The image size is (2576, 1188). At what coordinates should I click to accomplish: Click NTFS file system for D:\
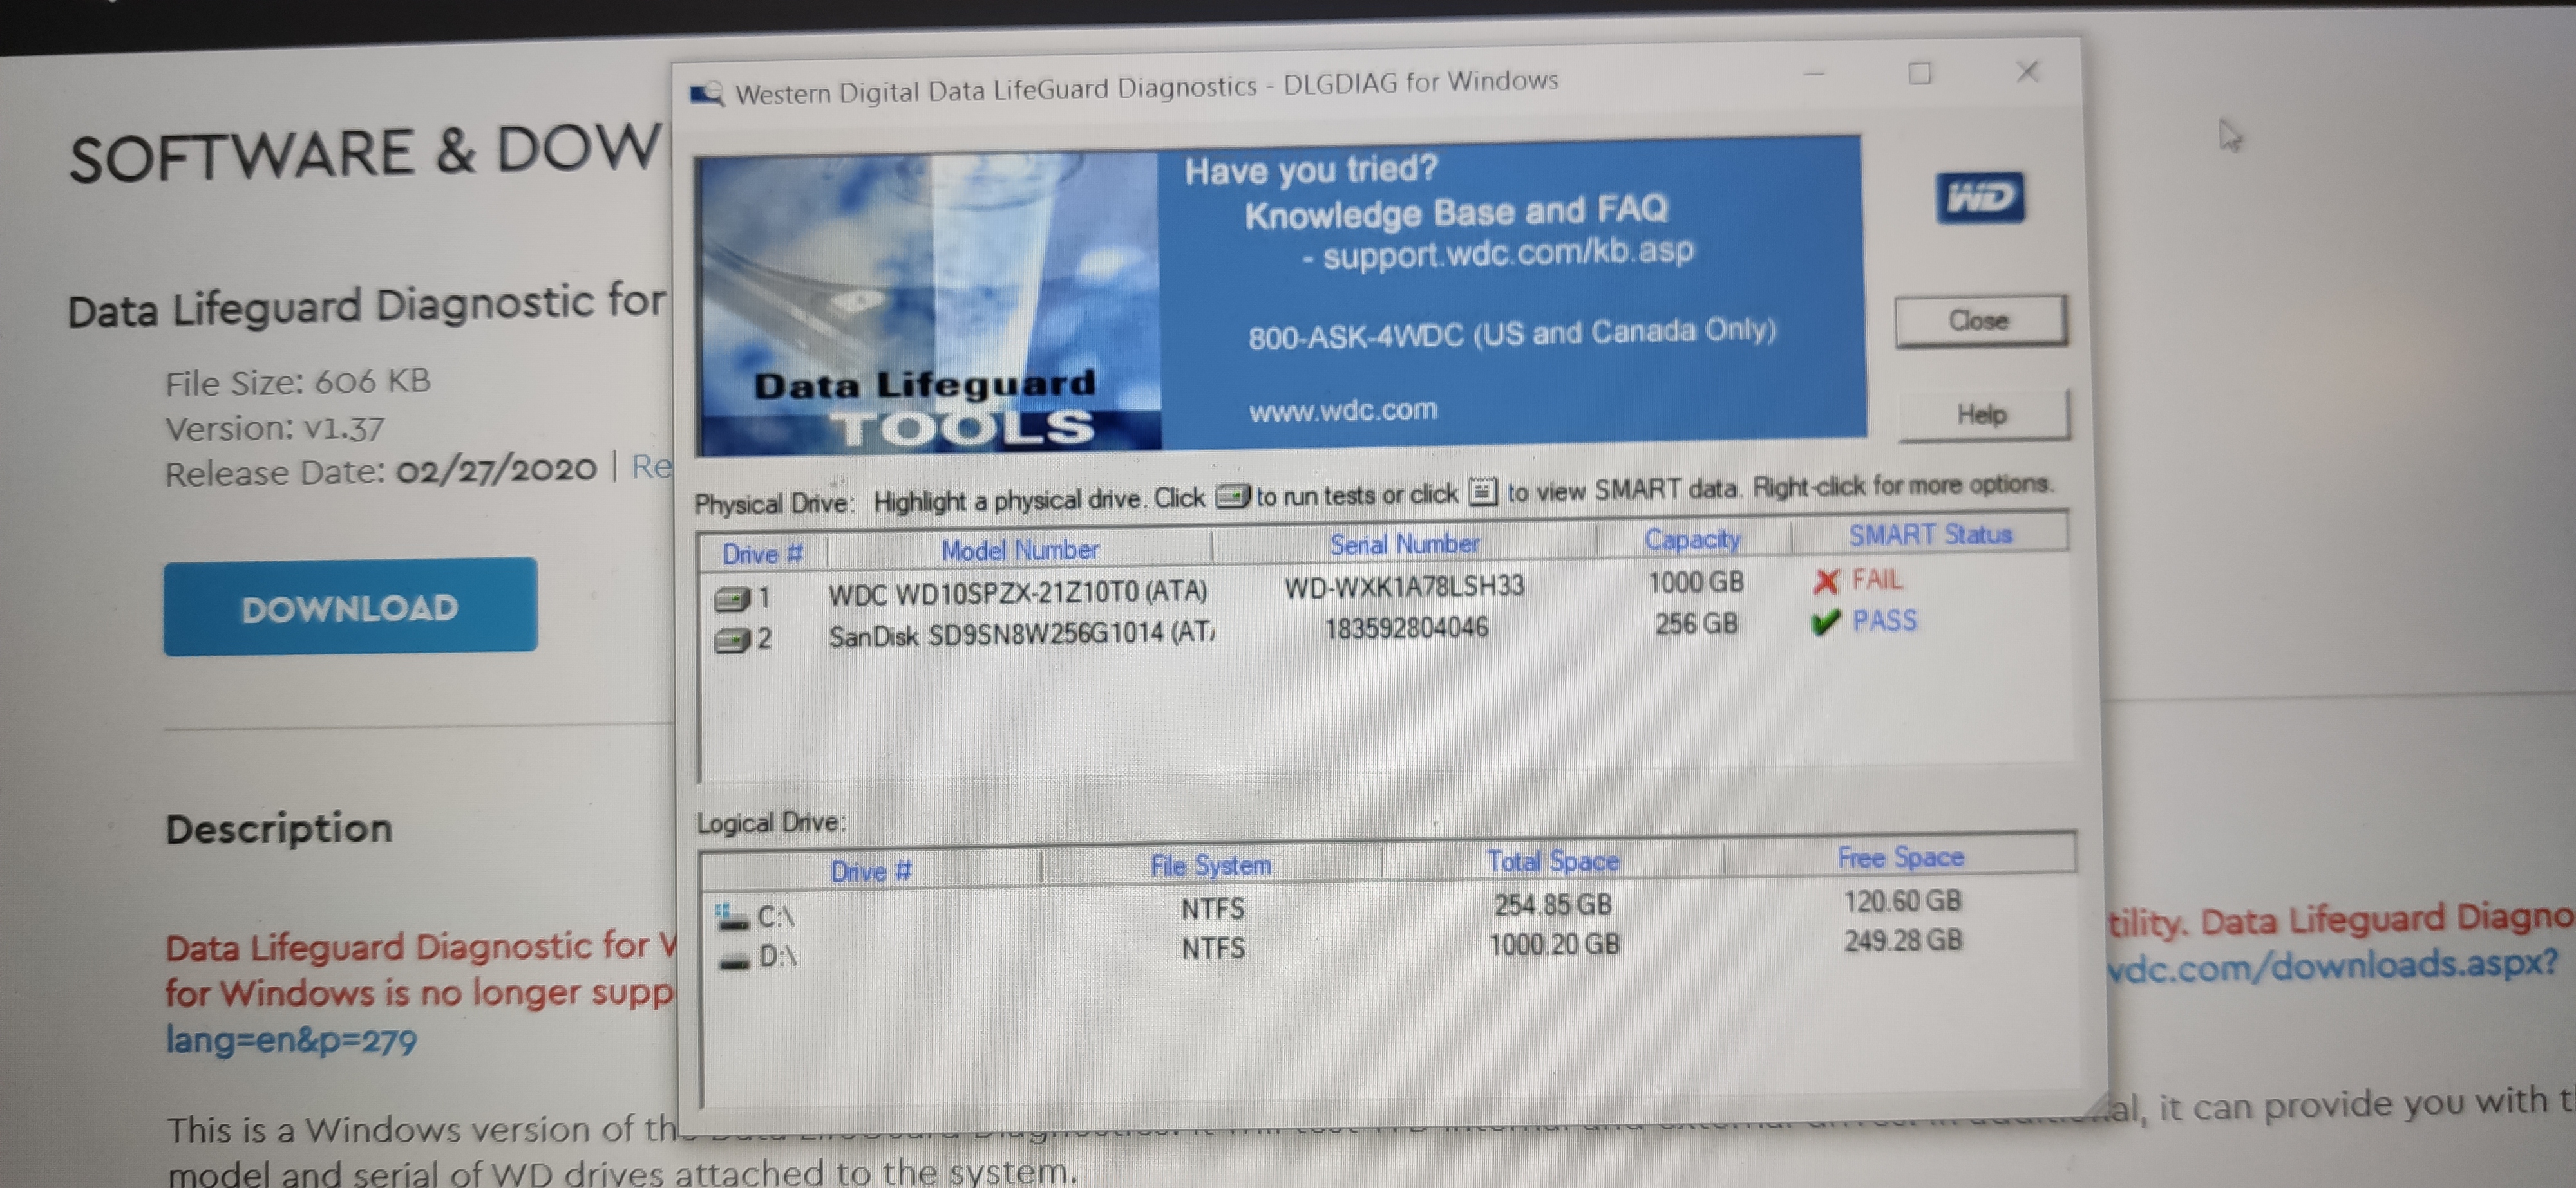click(x=1212, y=949)
